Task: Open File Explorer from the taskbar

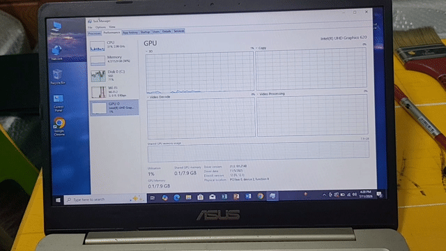Action: coord(188,197)
